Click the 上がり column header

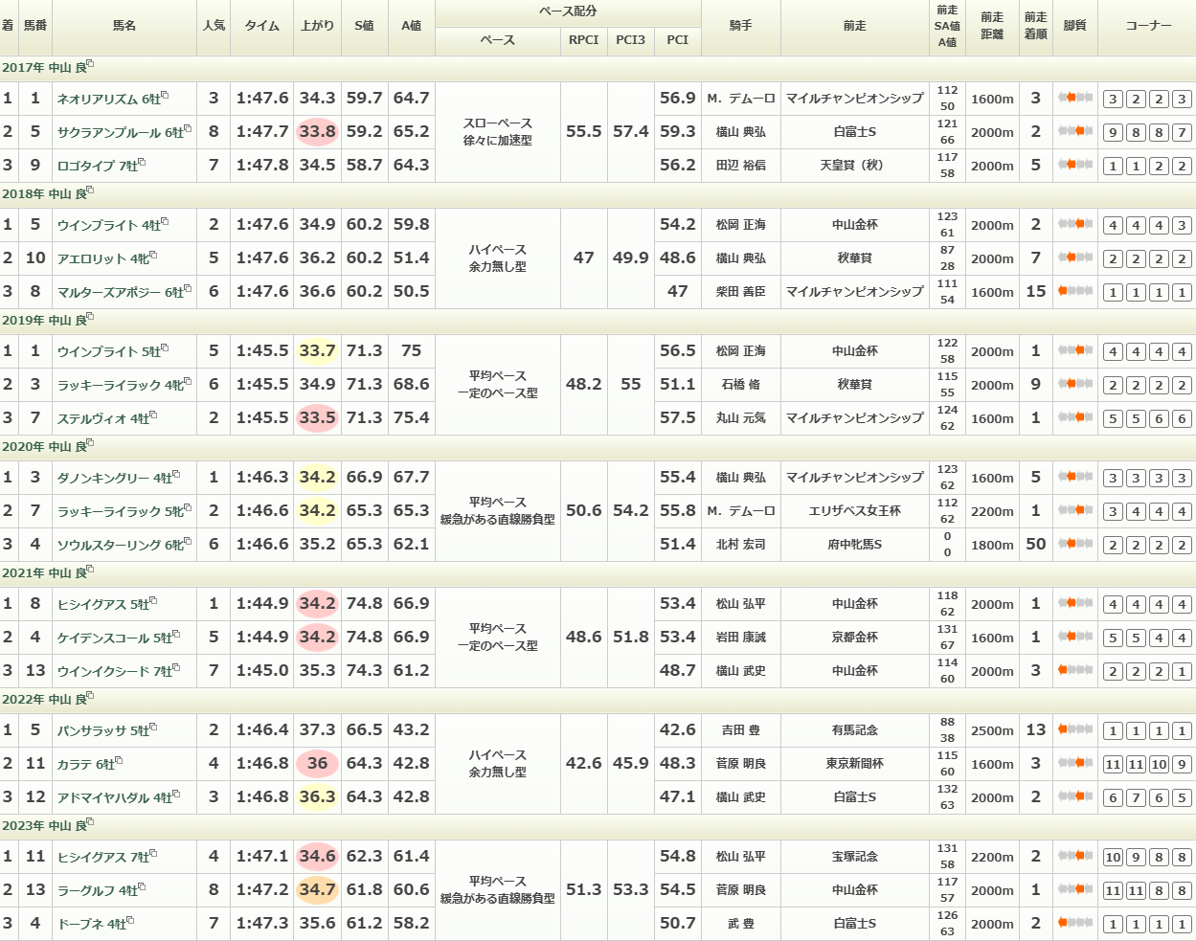(317, 26)
